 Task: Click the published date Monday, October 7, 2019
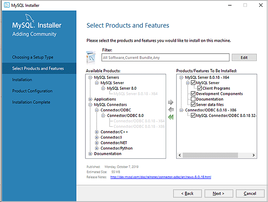(x=122, y=167)
